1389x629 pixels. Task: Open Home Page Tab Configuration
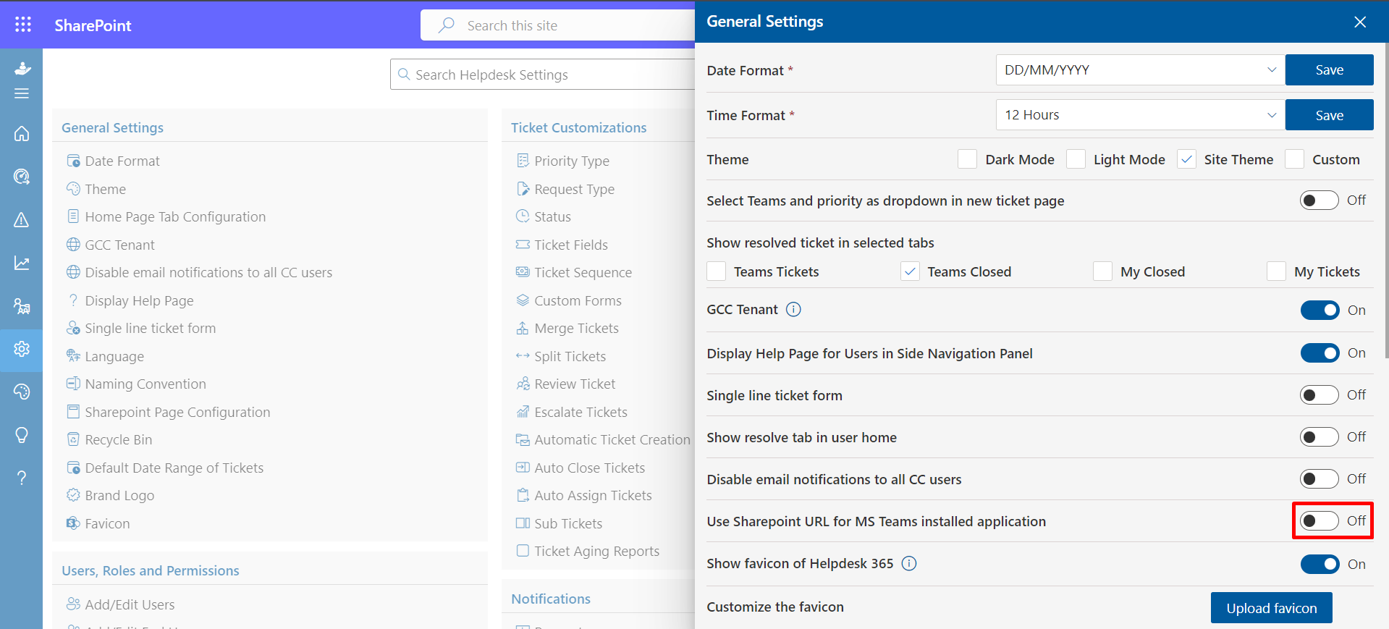pos(166,216)
